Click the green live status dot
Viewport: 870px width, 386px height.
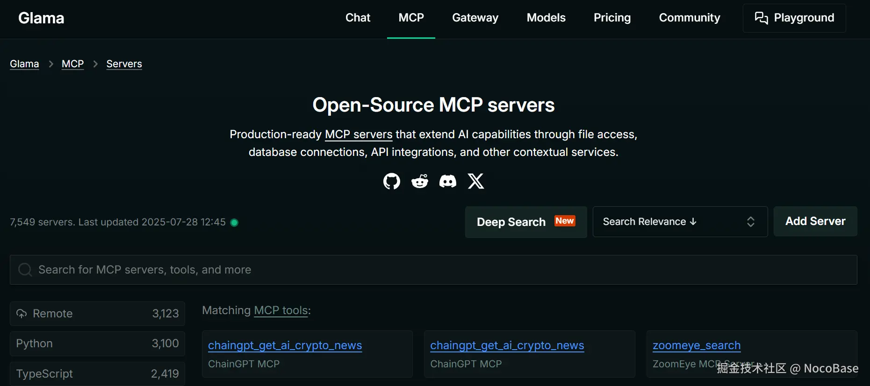(x=235, y=223)
